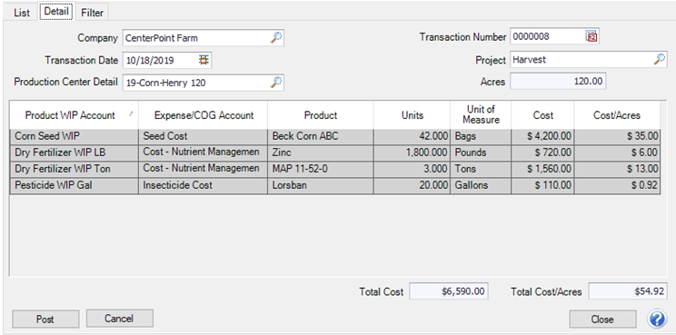Click the Cost/Acres column header
The height and width of the screenshot is (335, 676).
point(617,115)
